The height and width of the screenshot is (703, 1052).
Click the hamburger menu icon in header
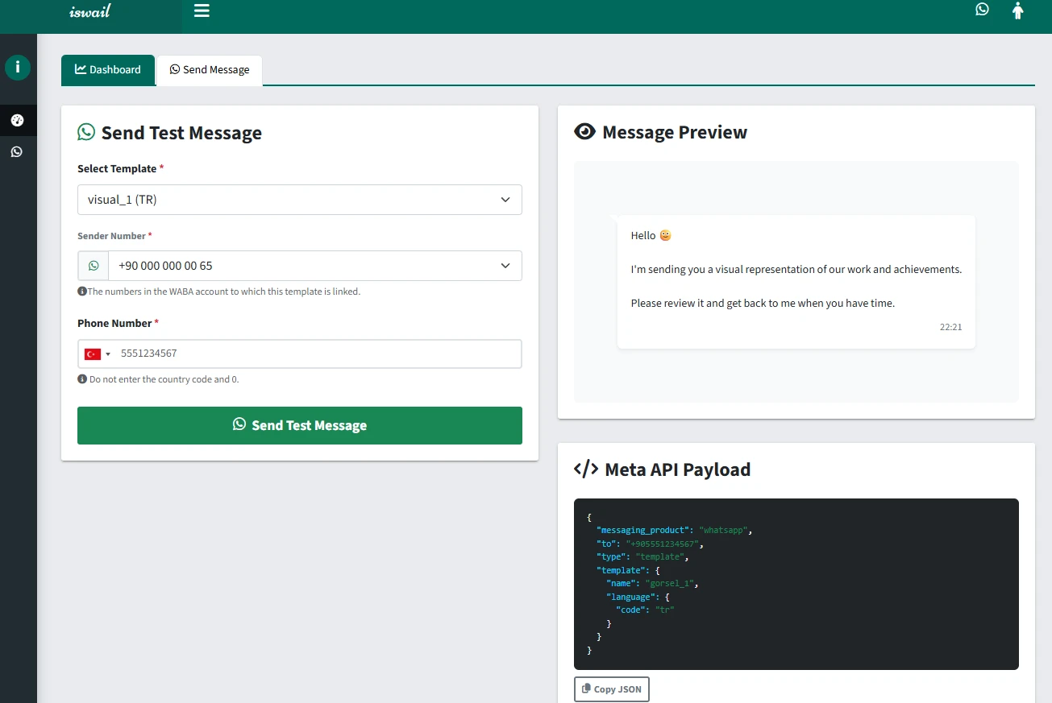click(x=202, y=10)
